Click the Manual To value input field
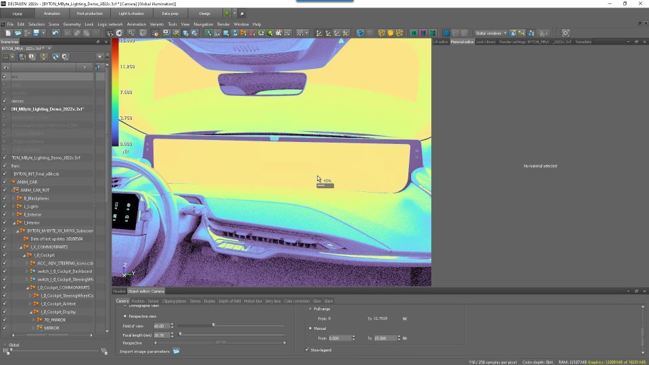This screenshot has width=649, height=365. [x=385, y=338]
